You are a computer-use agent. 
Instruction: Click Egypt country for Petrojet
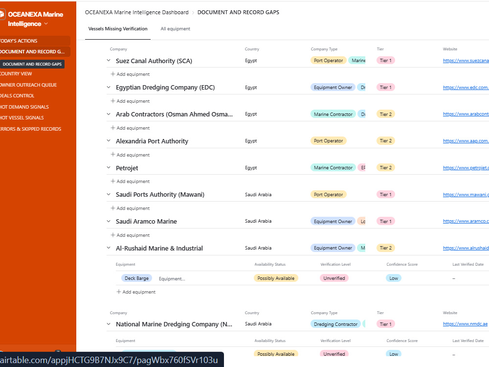pyautogui.click(x=251, y=167)
